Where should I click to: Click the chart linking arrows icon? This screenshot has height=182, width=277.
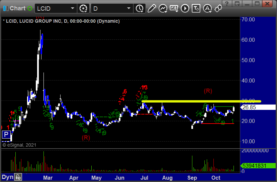[x=218, y=8]
